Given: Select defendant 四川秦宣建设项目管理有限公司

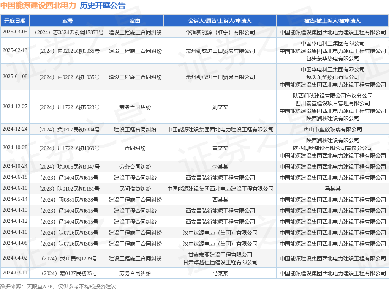Looking at the screenshot, I should [333, 103].
